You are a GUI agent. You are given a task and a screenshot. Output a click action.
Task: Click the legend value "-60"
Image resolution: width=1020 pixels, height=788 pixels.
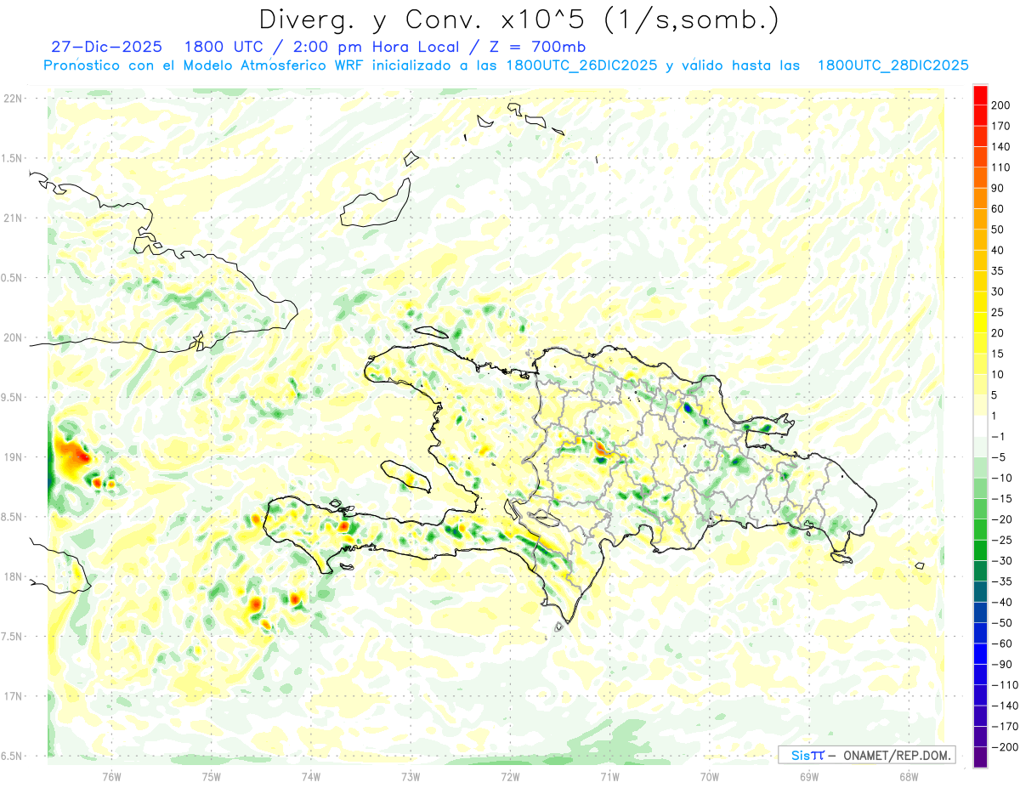tap(1000, 643)
